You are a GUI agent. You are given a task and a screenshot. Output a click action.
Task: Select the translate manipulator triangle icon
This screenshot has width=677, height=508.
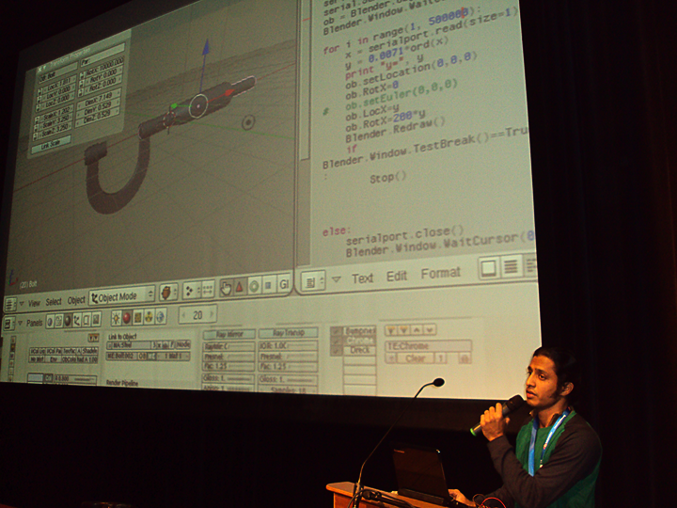pyautogui.click(x=239, y=287)
